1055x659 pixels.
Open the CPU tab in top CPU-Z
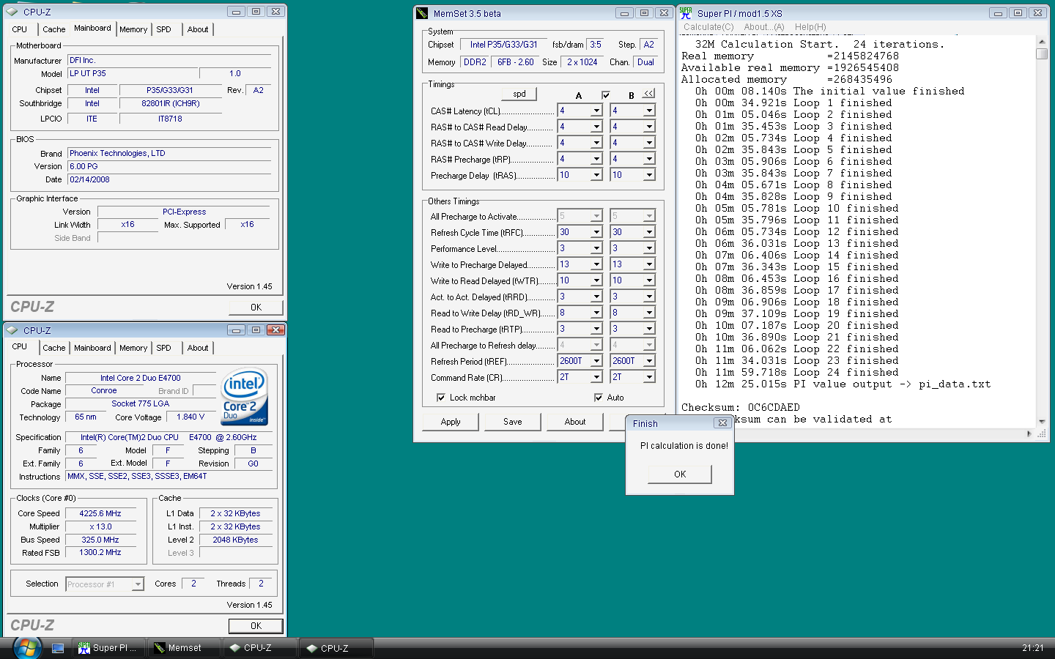tap(20, 29)
